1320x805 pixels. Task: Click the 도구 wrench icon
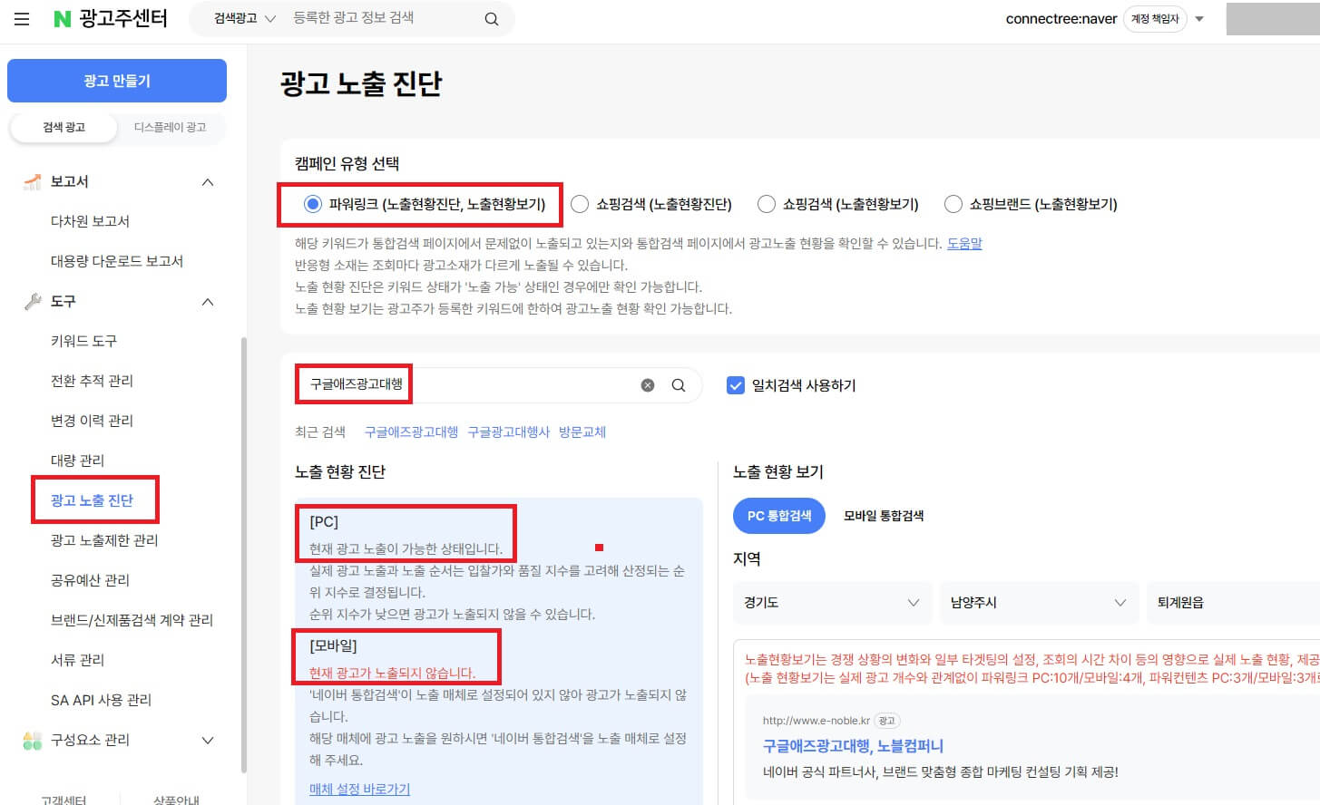tap(33, 301)
